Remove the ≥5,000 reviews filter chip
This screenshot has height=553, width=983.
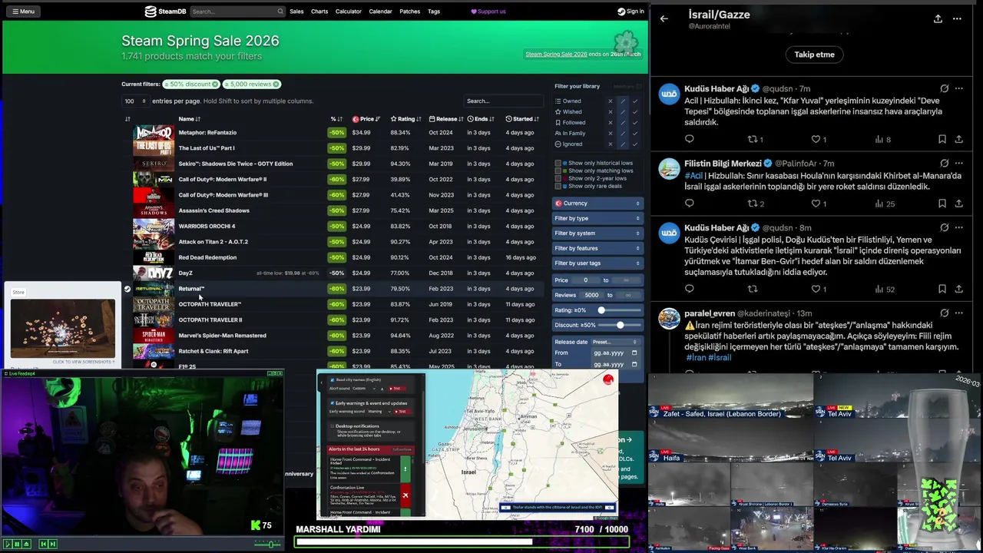tap(276, 84)
